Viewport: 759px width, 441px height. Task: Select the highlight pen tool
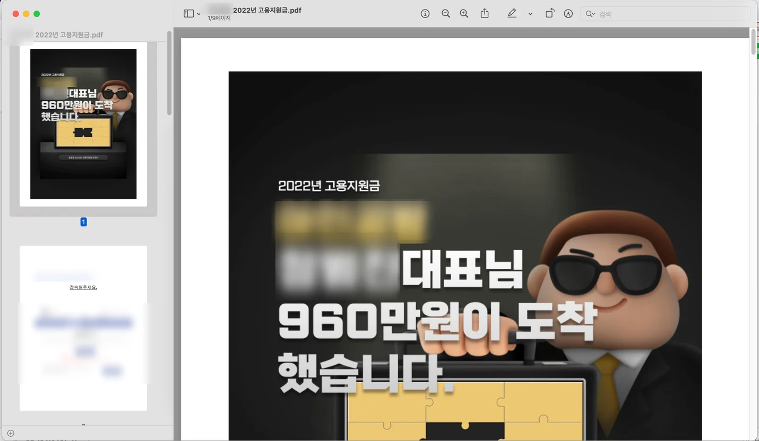(512, 14)
